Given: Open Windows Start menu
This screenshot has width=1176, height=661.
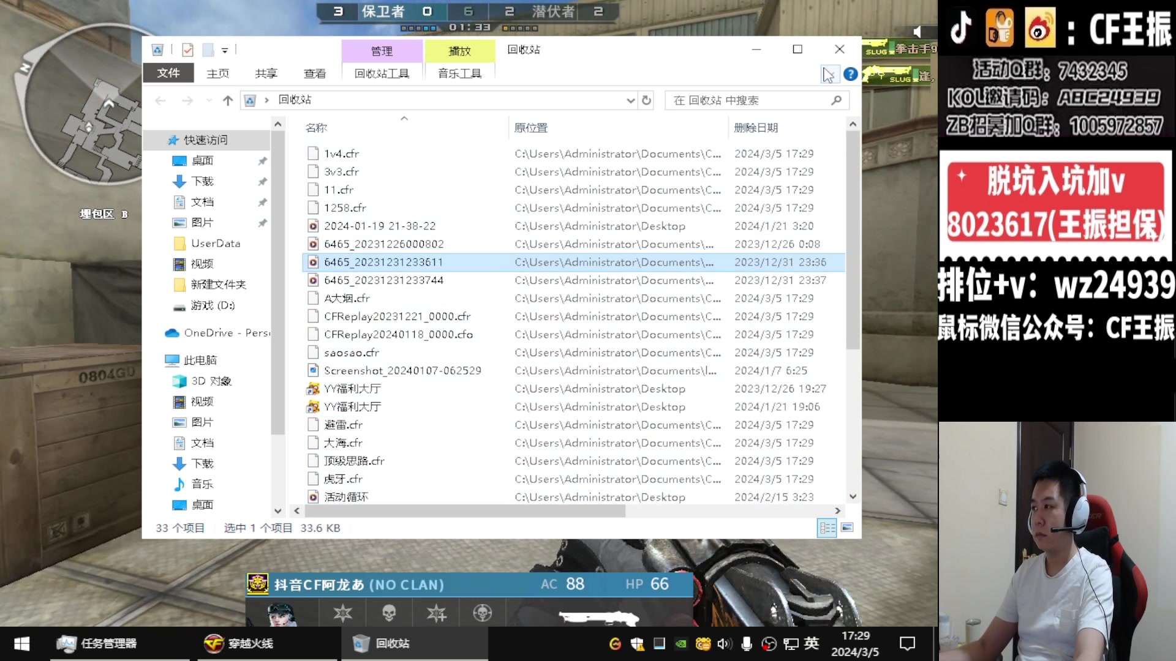Looking at the screenshot, I should click(22, 643).
